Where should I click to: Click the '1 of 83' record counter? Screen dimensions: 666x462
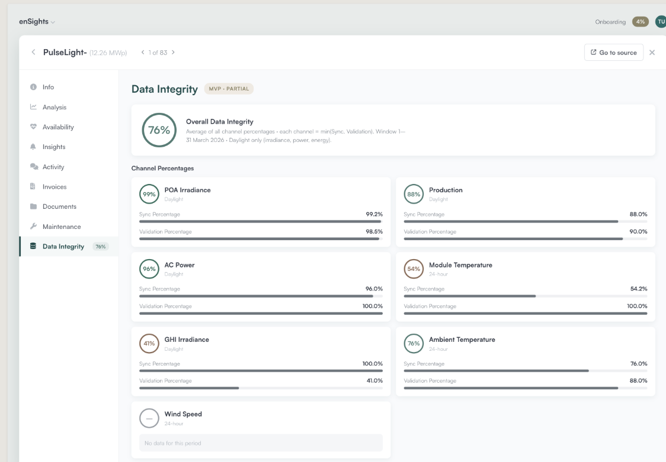coord(158,53)
